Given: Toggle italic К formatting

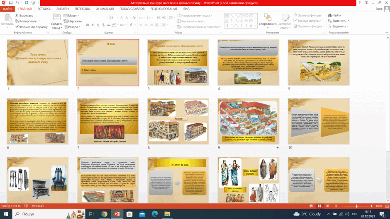Looking at the screenshot, I should [93, 25].
